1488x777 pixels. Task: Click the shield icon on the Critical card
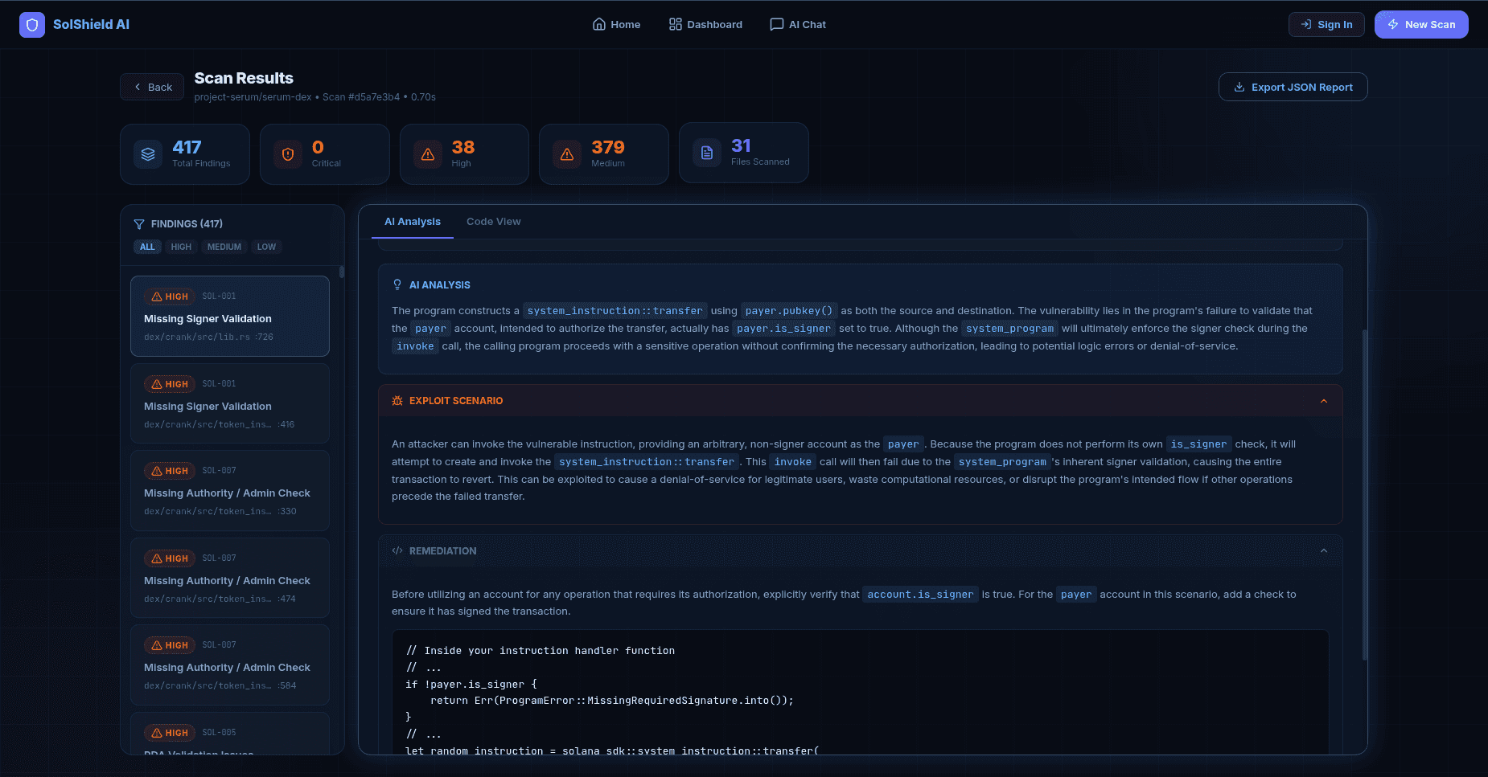(288, 154)
